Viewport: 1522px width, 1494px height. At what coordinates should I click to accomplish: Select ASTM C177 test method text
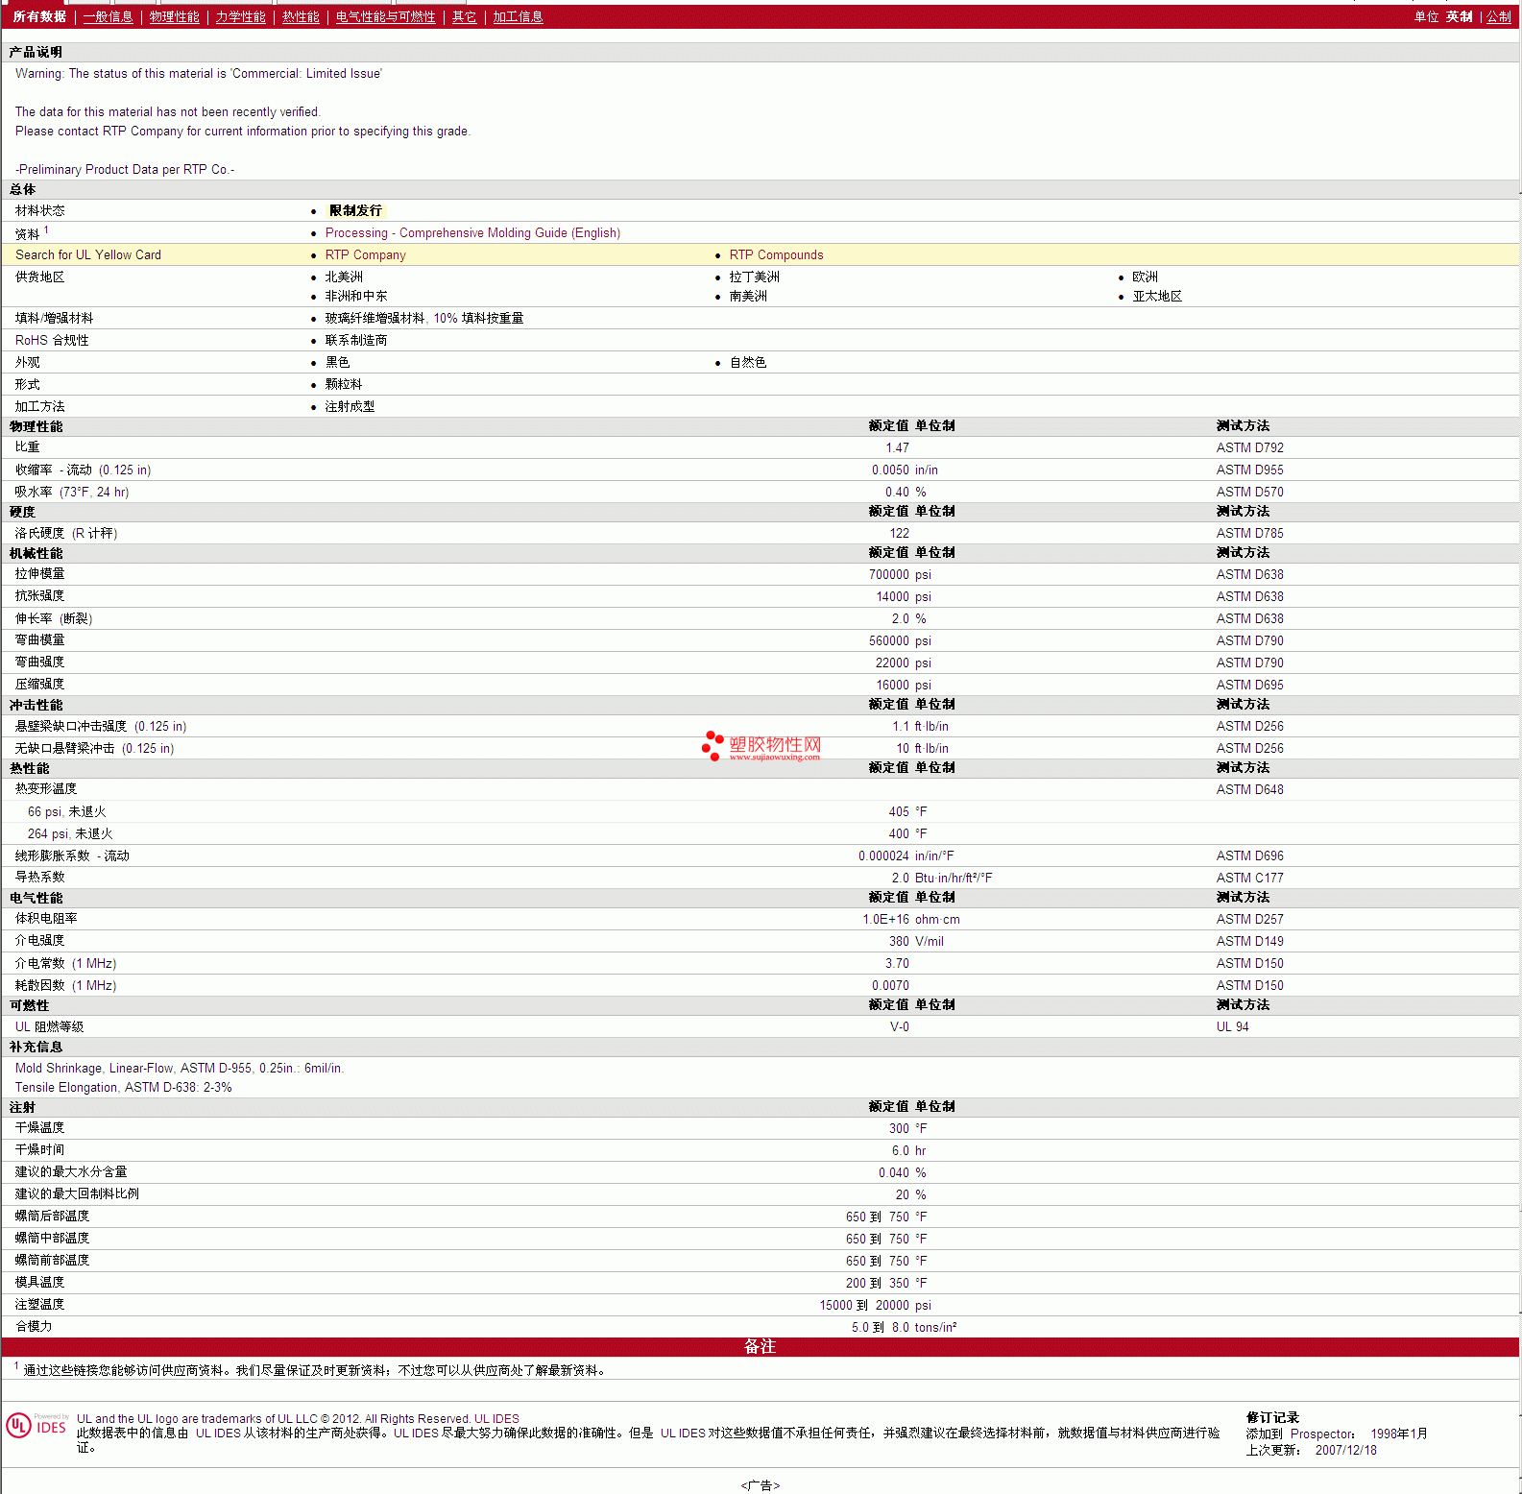pos(1249,878)
